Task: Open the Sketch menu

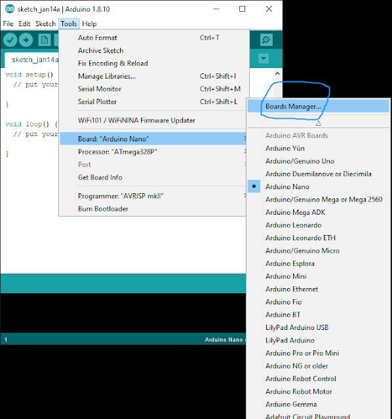Action: click(45, 24)
